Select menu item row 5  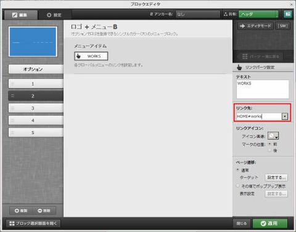pos(36,132)
